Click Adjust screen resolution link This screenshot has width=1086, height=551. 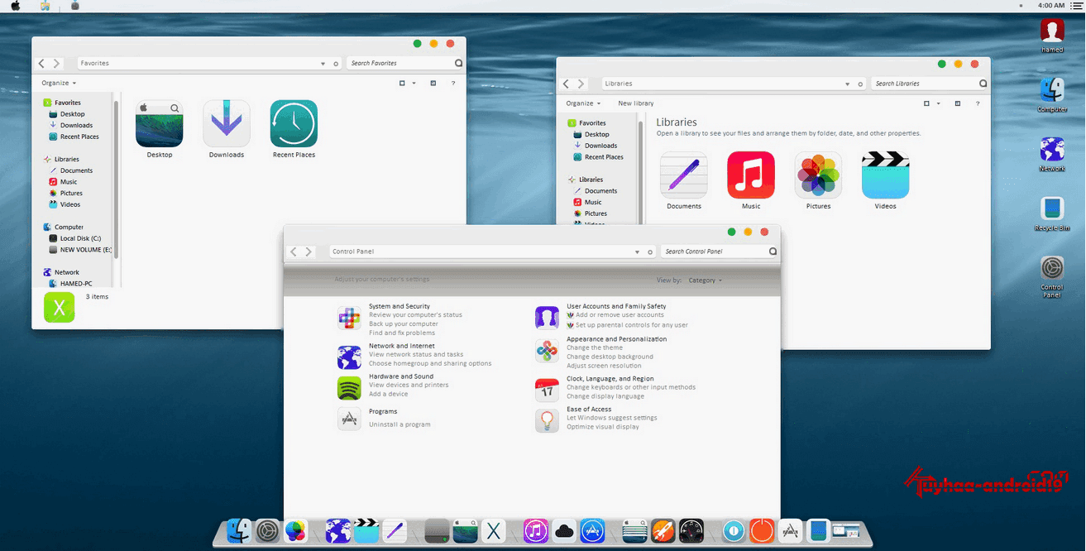pos(604,366)
